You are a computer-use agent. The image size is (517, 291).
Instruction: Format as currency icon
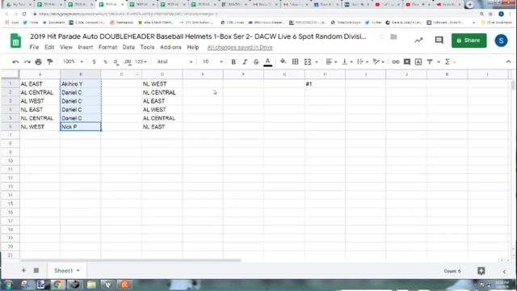[94, 61]
